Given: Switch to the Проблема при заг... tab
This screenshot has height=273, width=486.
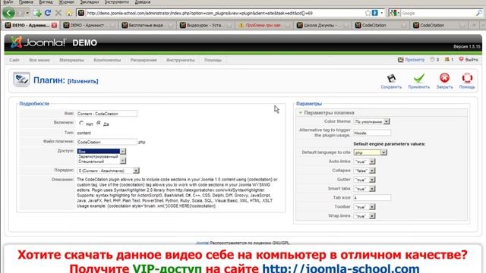Looking at the screenshot, I should pos(264,25).
